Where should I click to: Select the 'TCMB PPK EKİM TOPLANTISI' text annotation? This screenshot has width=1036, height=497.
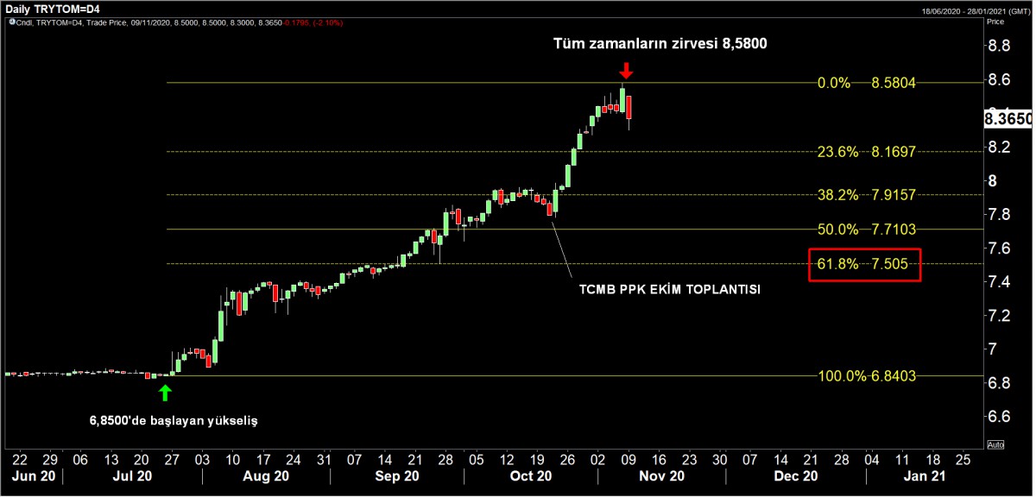click(669, 290)
